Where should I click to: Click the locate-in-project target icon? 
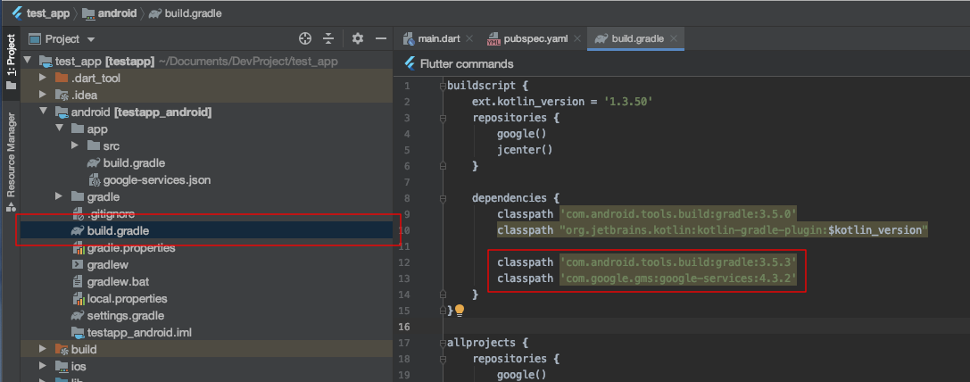tap(305, 38)
